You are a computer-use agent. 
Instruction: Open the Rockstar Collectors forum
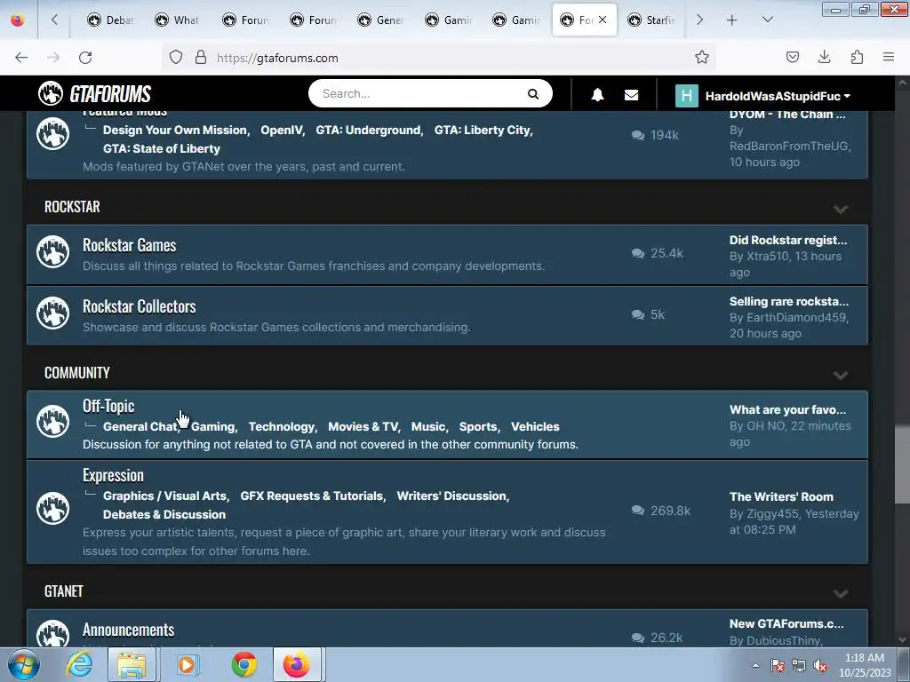click(140, 306)
